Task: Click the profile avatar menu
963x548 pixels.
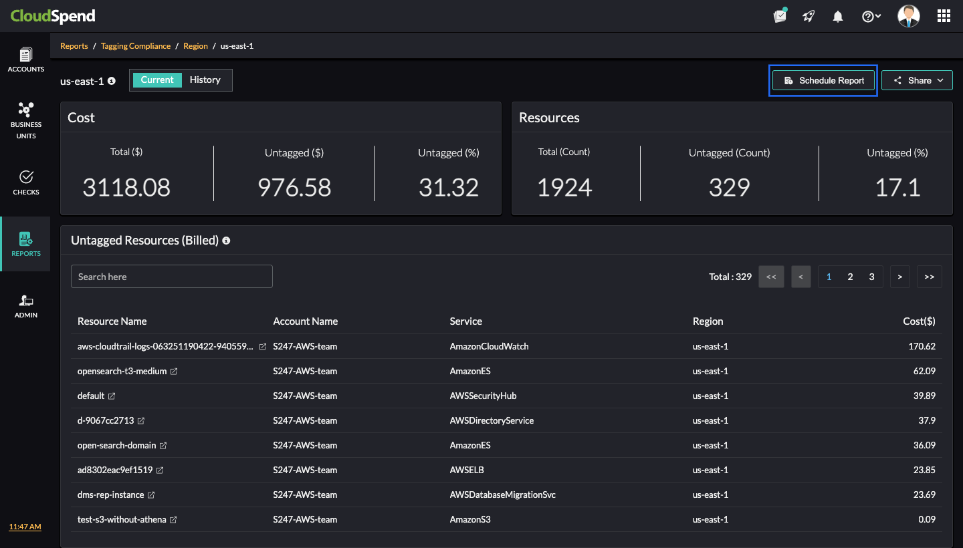Action: (908, 15)
